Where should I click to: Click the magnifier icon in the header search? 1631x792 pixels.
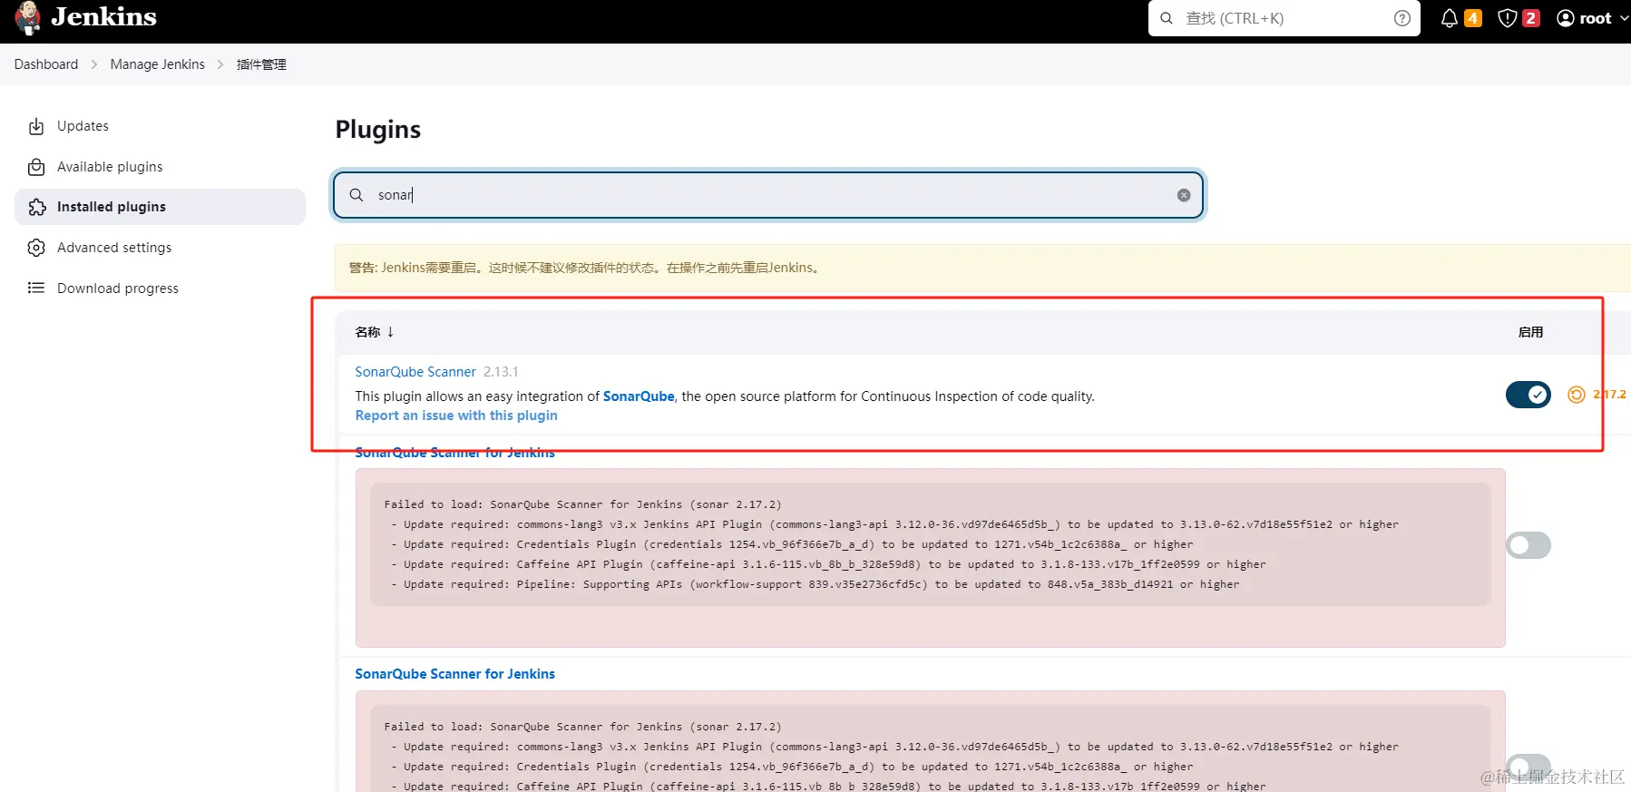[x=1167, y=18]
